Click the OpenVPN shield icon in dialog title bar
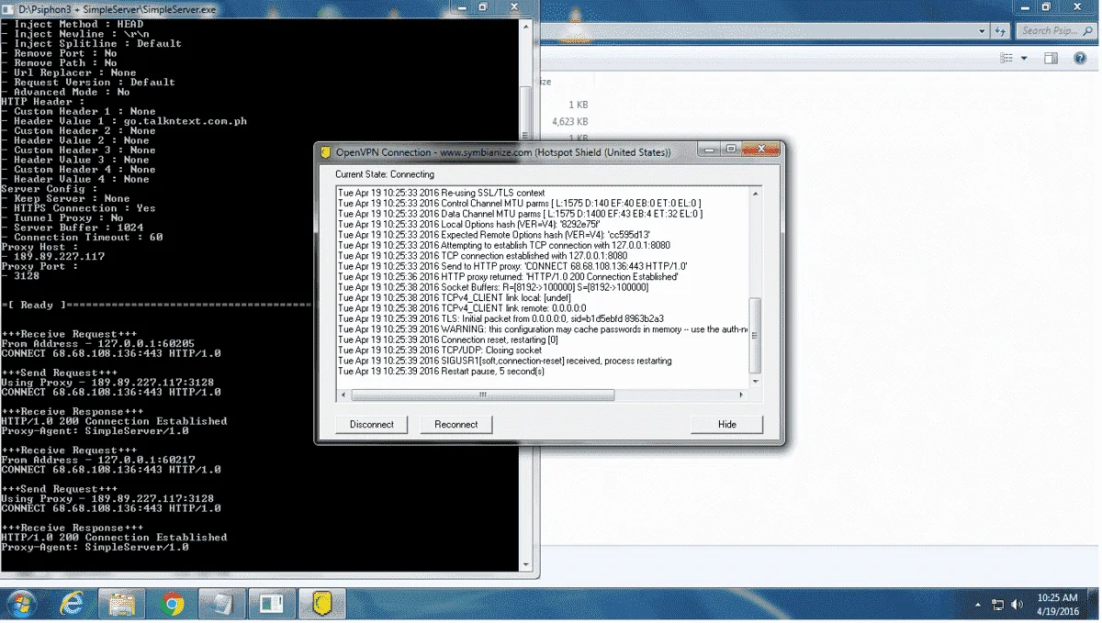The height and width of the screenshot is (623, 1102). coord(325,152)
